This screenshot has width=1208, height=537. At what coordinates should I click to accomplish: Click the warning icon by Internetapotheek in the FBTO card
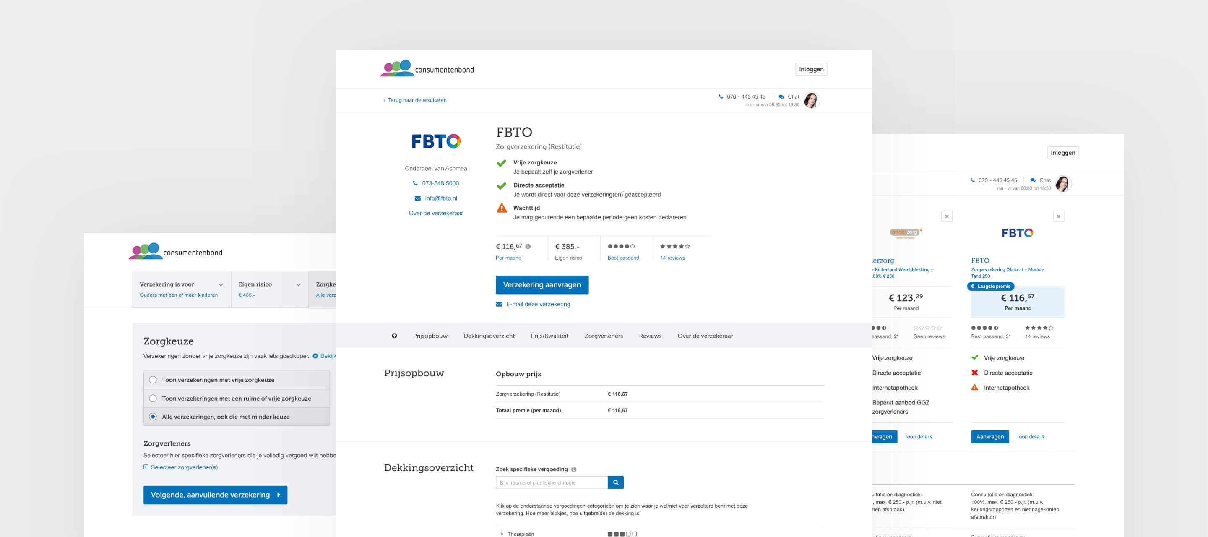[x=974, y=387]
